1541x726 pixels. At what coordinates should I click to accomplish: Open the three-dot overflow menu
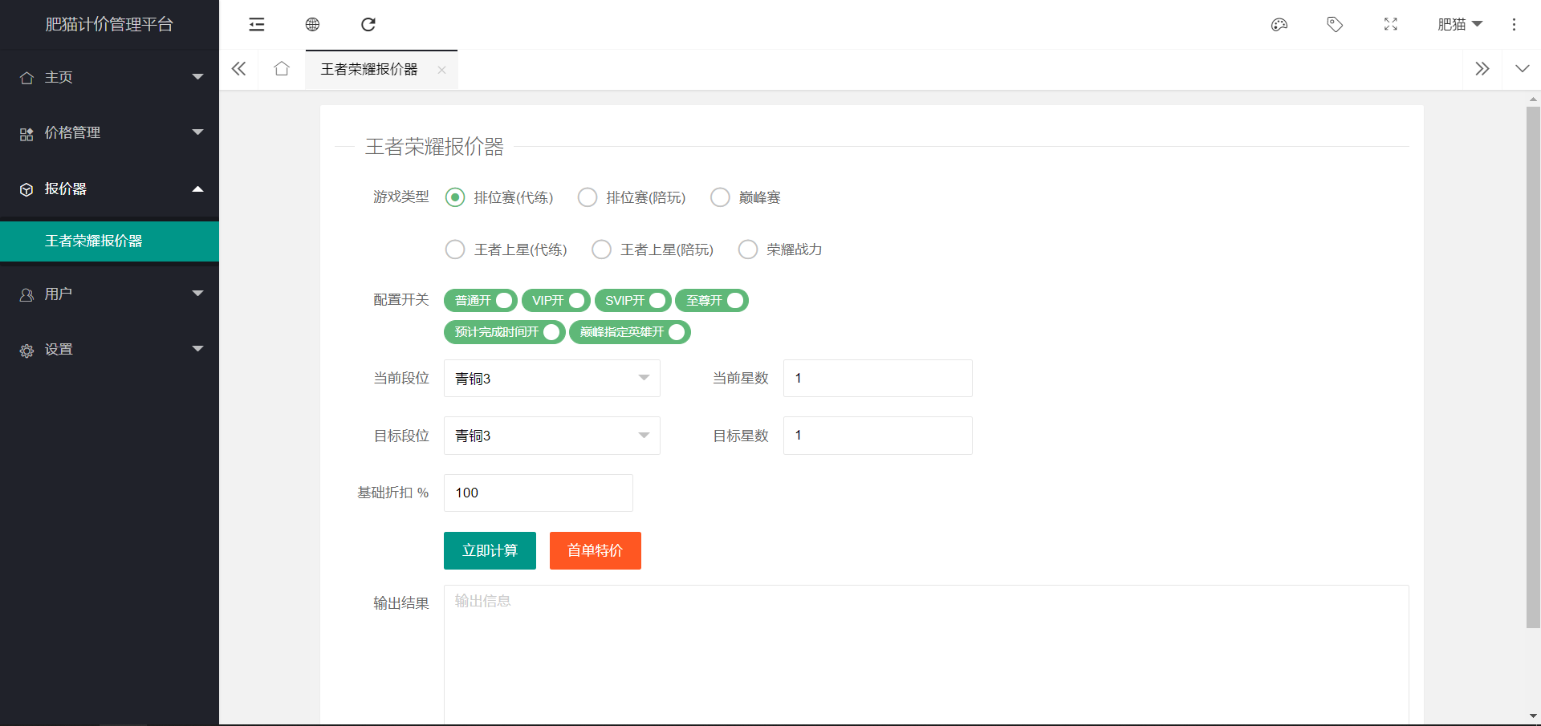click(x=1514, y=25)
